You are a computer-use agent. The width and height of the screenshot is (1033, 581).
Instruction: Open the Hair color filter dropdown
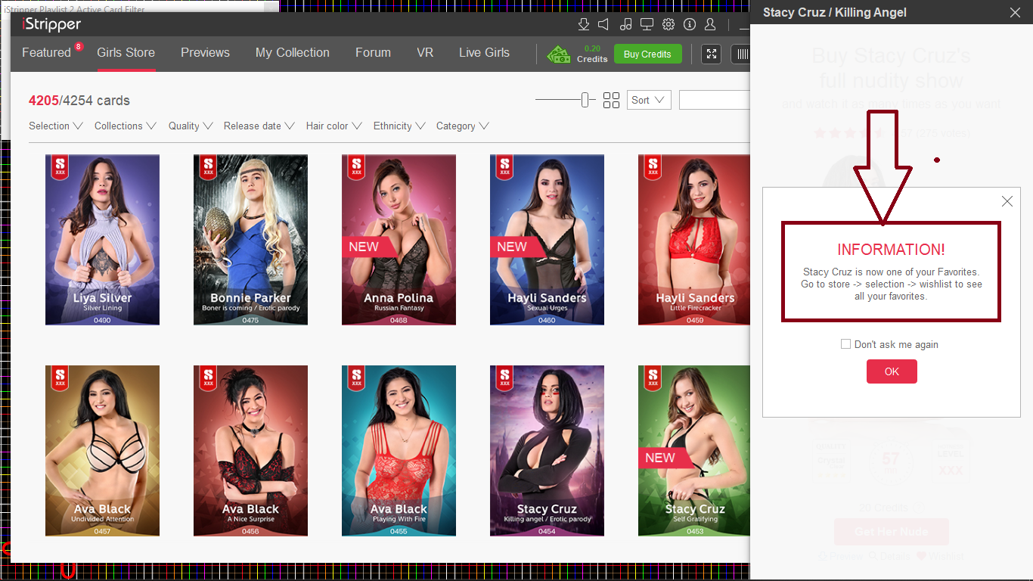tap(333, 126)
